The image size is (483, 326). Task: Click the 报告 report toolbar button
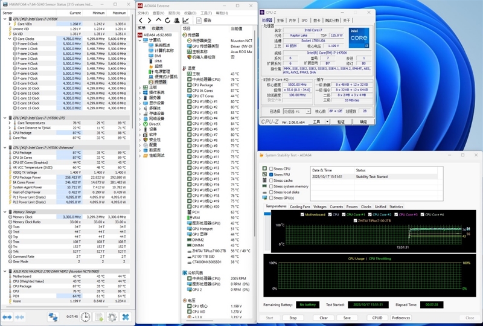[204, 21]
